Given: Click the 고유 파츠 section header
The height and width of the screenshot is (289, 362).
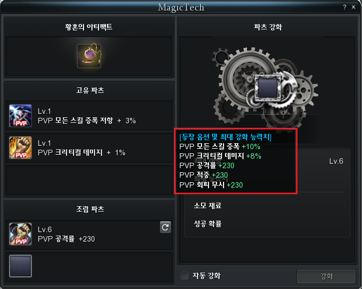Looking at the screenshot, I should pos(90,90).
